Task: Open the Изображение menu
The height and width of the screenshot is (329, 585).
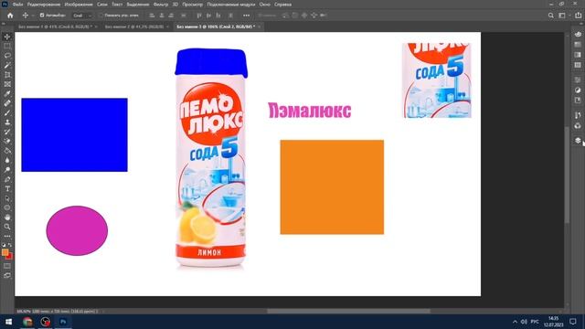Action: click(79, 5)
